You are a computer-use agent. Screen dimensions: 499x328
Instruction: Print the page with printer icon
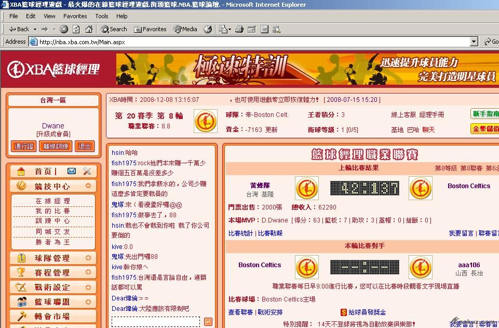click(239, 29)
